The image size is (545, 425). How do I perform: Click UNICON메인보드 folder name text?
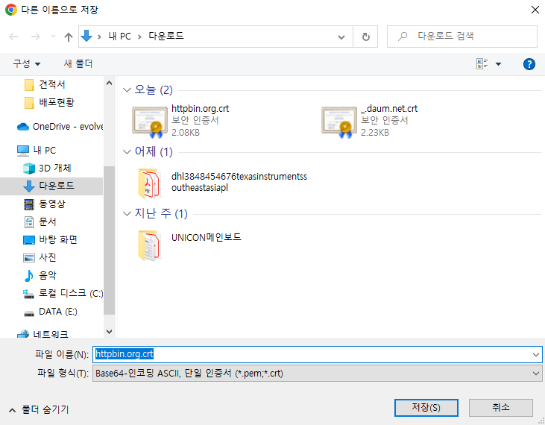tap(206, 237)
